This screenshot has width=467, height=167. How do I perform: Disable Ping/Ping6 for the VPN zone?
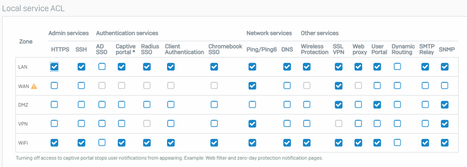click(252, 124)
